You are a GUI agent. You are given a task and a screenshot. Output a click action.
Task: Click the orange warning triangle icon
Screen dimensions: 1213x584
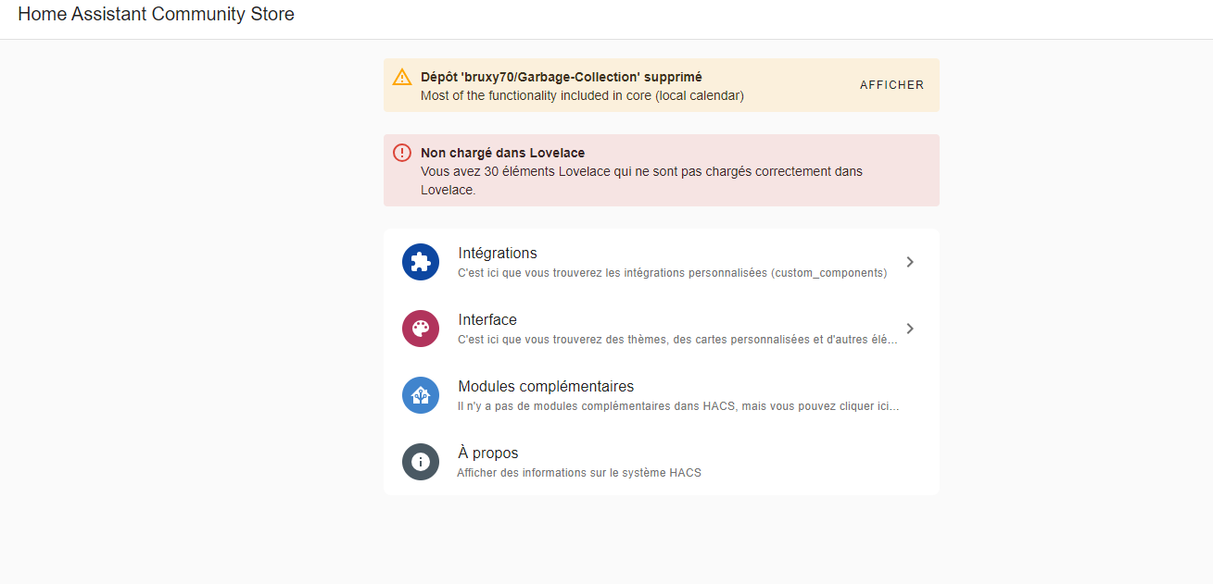click(402, 77)
